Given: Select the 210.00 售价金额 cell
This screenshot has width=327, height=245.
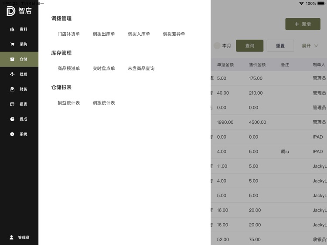Looking at the screenshot, I should (255, 93).
